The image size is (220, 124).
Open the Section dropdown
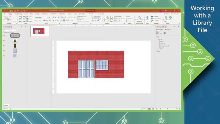[x=30, y=21]
